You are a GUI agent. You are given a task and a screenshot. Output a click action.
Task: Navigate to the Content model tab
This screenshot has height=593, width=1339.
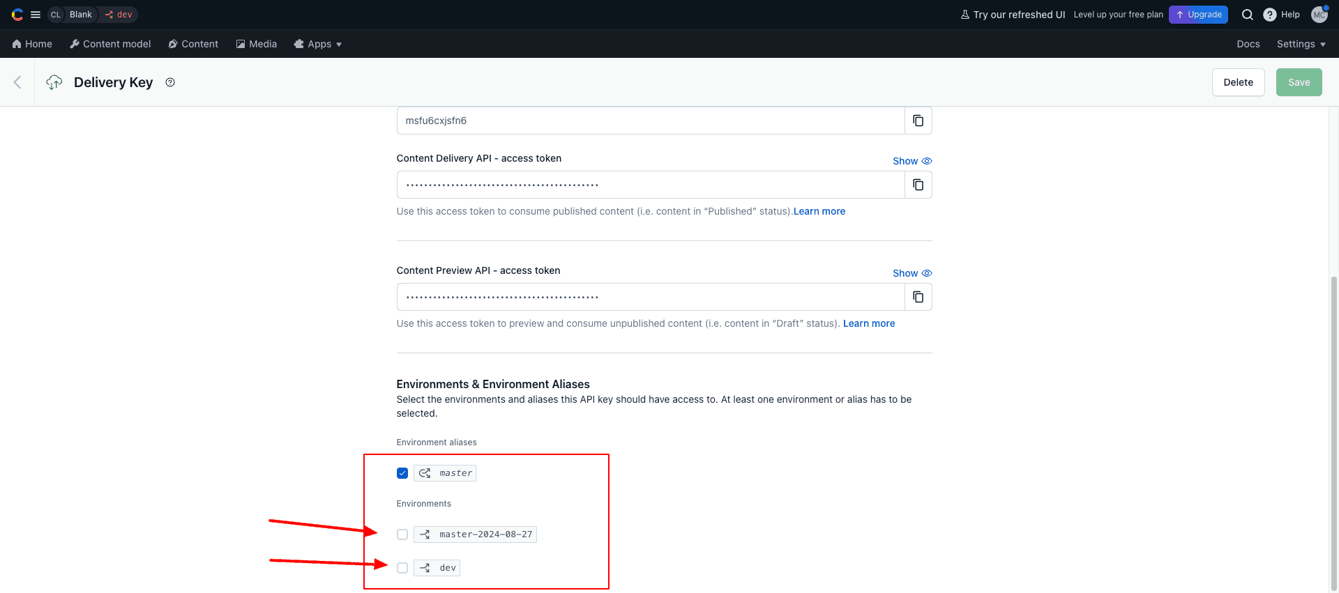[x=110, y=44]
